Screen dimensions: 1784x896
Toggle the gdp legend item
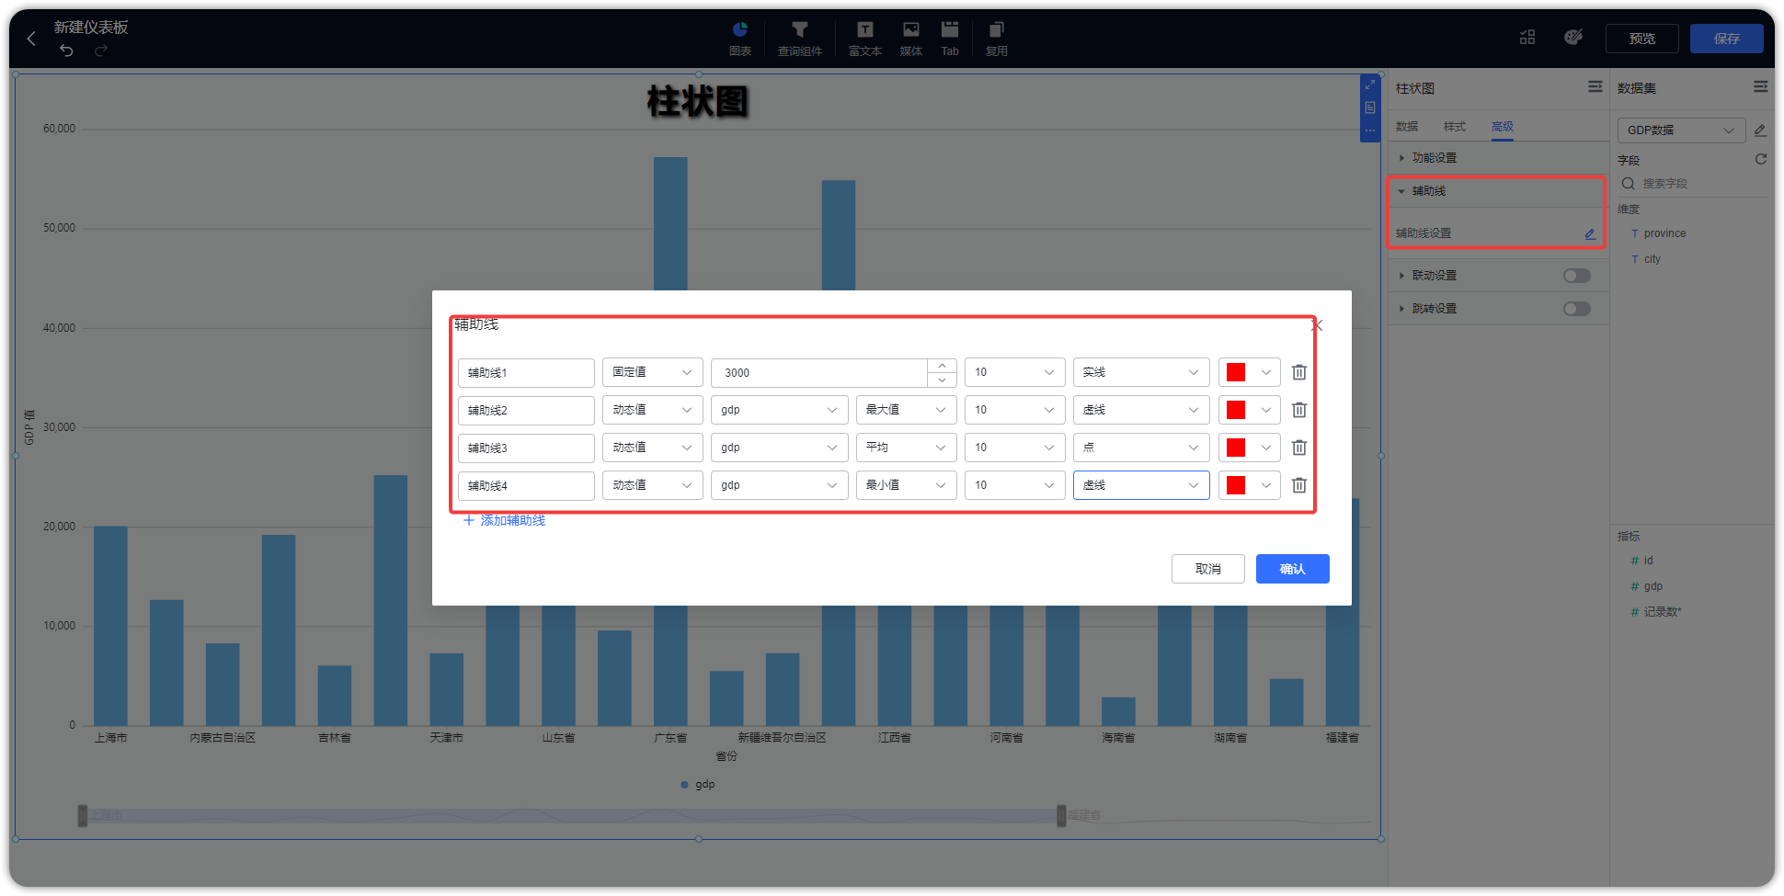(698, 784)
